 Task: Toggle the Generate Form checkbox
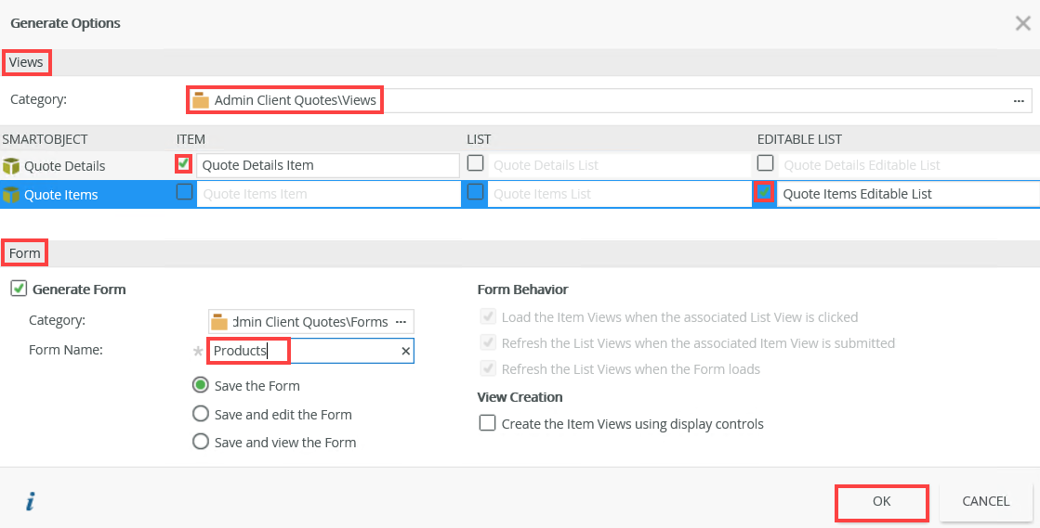tap(19, 289)
